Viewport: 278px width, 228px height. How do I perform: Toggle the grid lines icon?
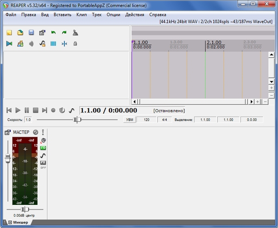(x=53, y=43)
